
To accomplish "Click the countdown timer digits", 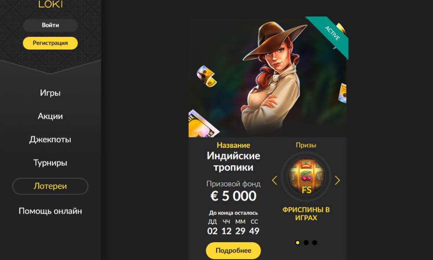I will point(233,231).
